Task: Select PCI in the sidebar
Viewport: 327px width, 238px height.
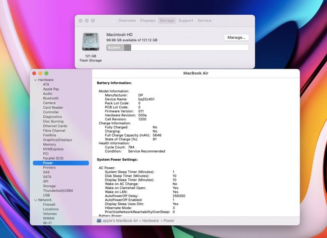Action: click(x=46, y=154)
